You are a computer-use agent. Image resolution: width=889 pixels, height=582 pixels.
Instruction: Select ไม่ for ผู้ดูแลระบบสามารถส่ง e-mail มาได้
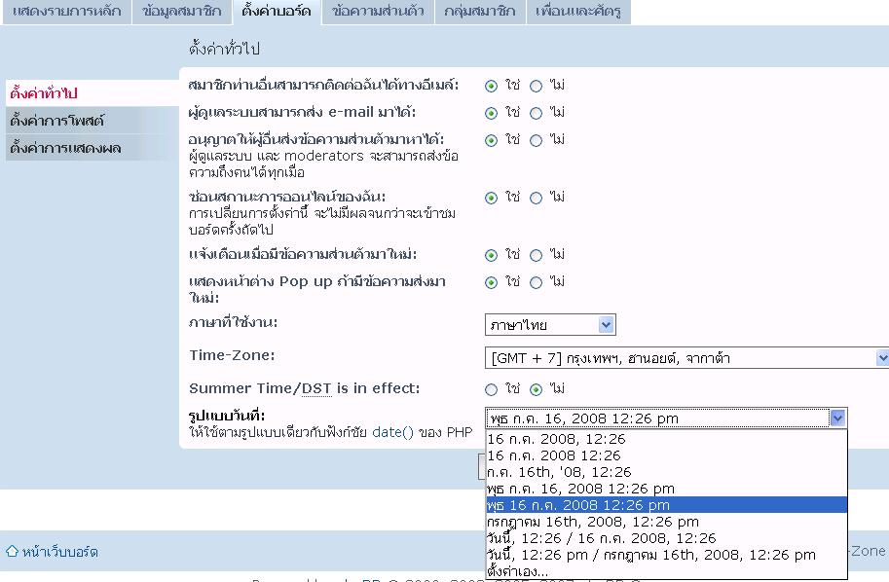click(537, 113)
